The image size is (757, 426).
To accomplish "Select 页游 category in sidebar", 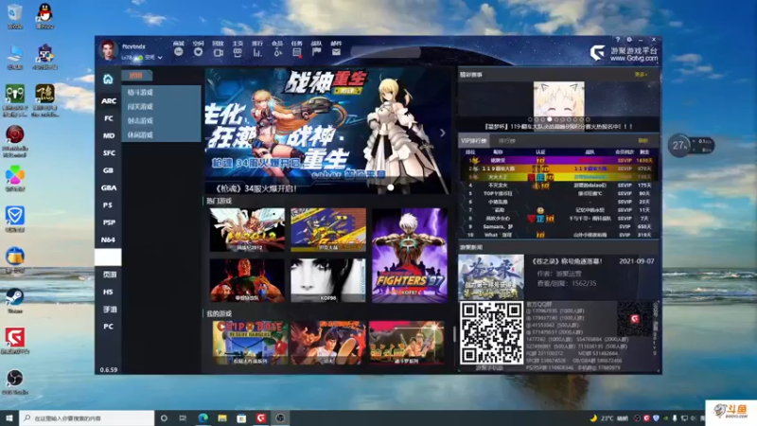I will coord(109,275).
